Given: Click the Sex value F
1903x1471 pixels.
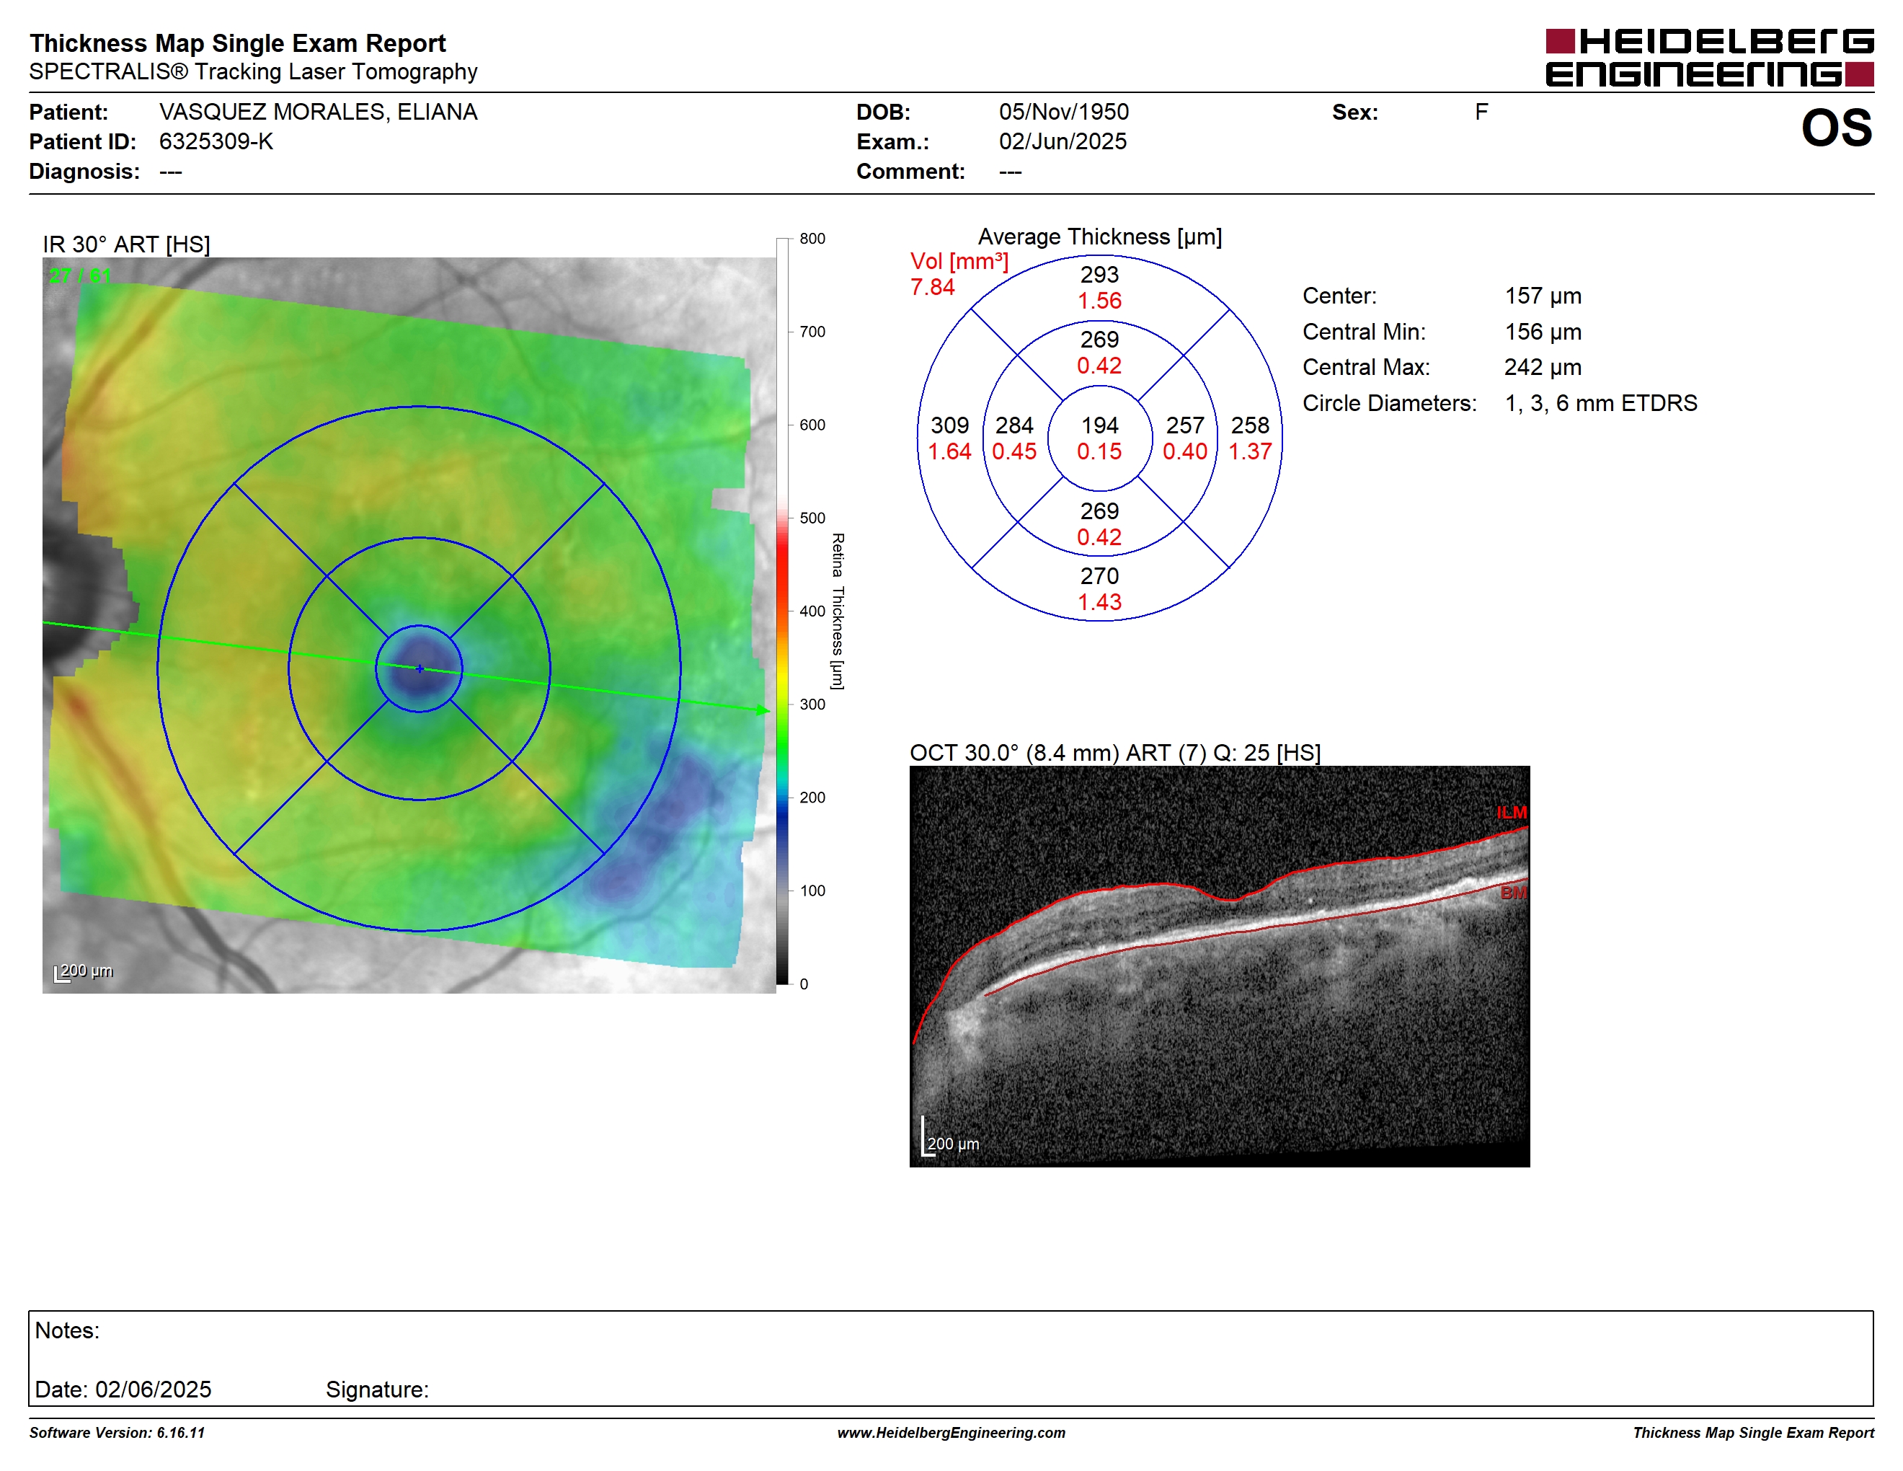Looking at the screenshot, I should click(1481, 112).
